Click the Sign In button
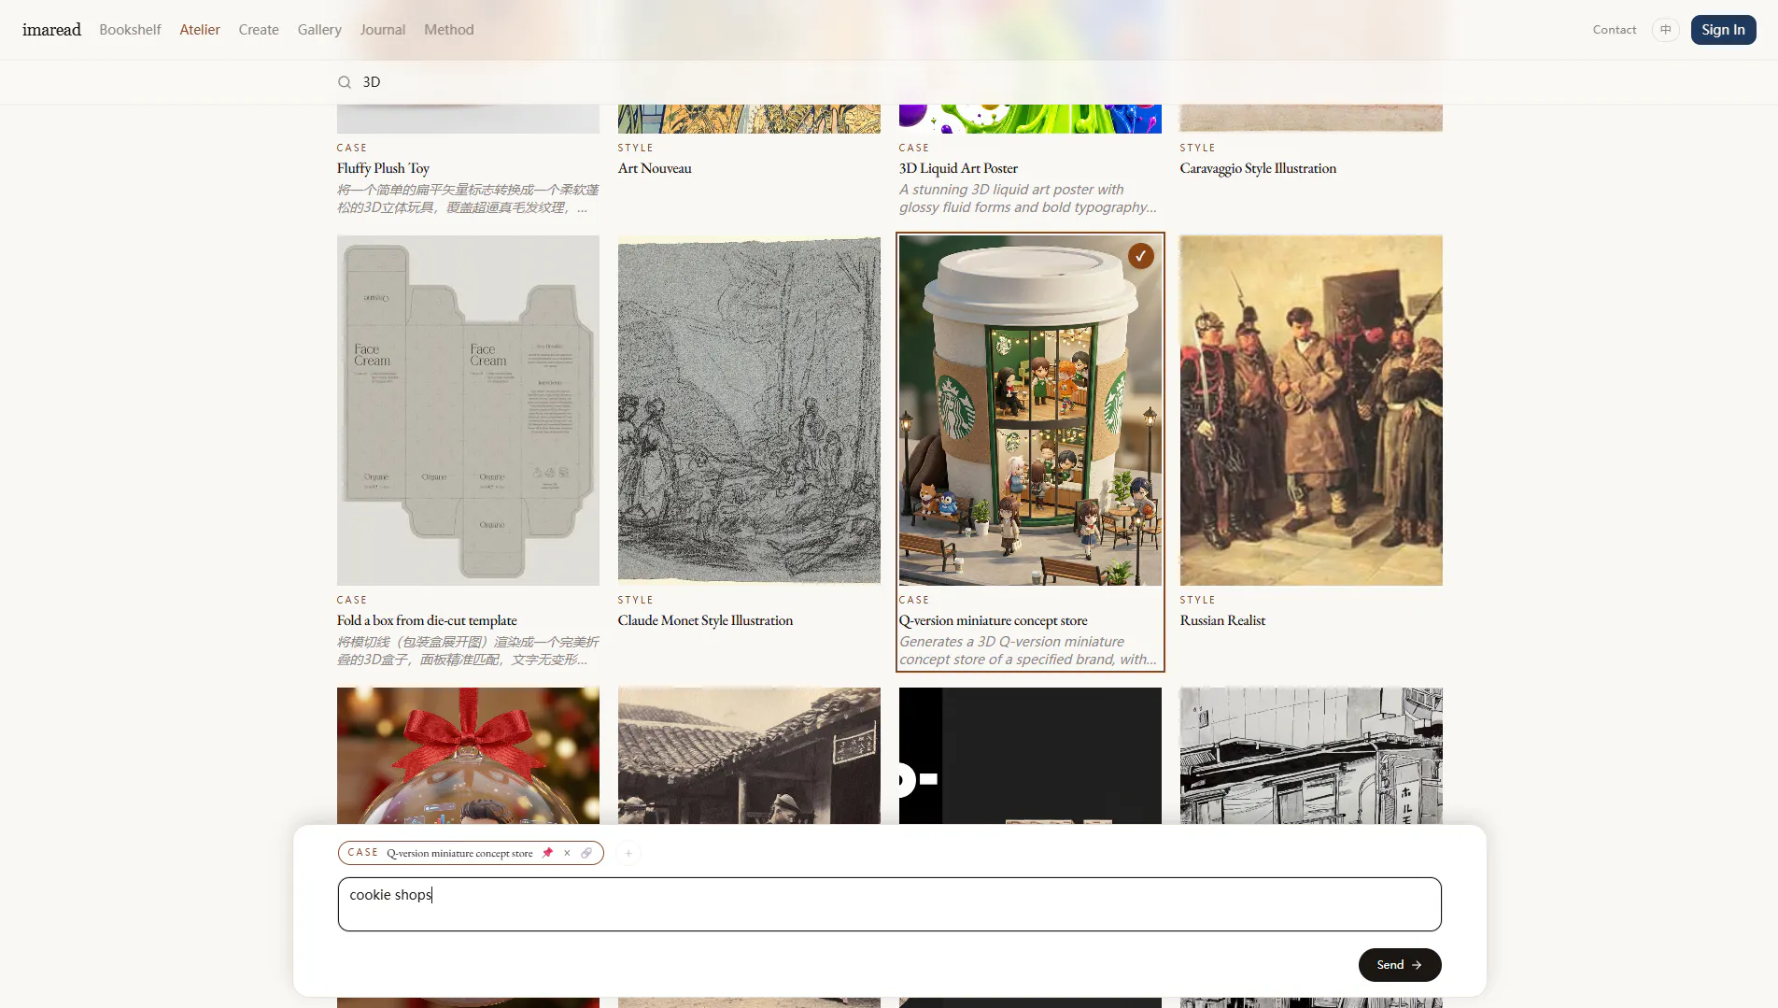 pyautogui.click(x=1723, y=30)
